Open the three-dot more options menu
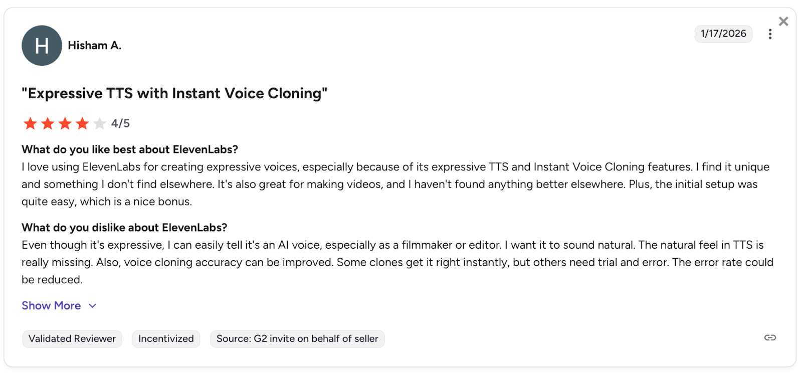The width and height of the screenshot is (802, 373). (x=770, y=34)
